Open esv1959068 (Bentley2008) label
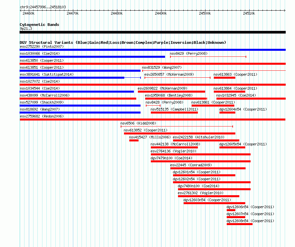 coord(169,95)
